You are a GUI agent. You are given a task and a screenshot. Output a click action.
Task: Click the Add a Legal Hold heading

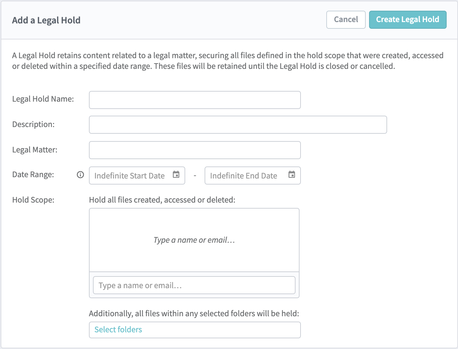point(46,20)
